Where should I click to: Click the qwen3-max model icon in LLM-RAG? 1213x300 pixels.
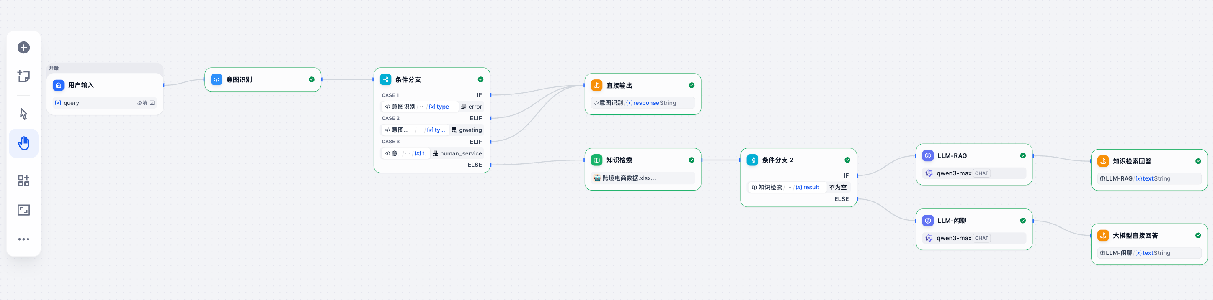(929, 173)
